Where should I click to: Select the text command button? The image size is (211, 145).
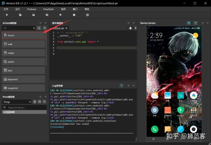pos(23,71)
